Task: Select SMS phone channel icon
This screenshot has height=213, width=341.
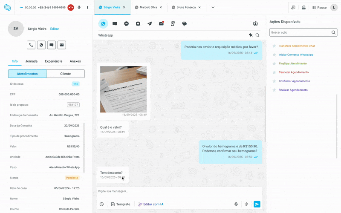Action: pos(173,23)
